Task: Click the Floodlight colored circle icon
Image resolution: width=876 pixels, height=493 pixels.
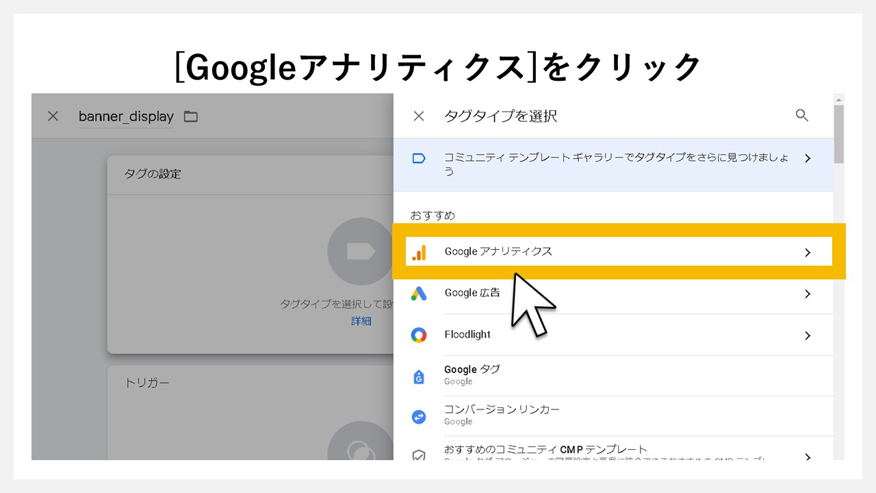Action: 420,335
